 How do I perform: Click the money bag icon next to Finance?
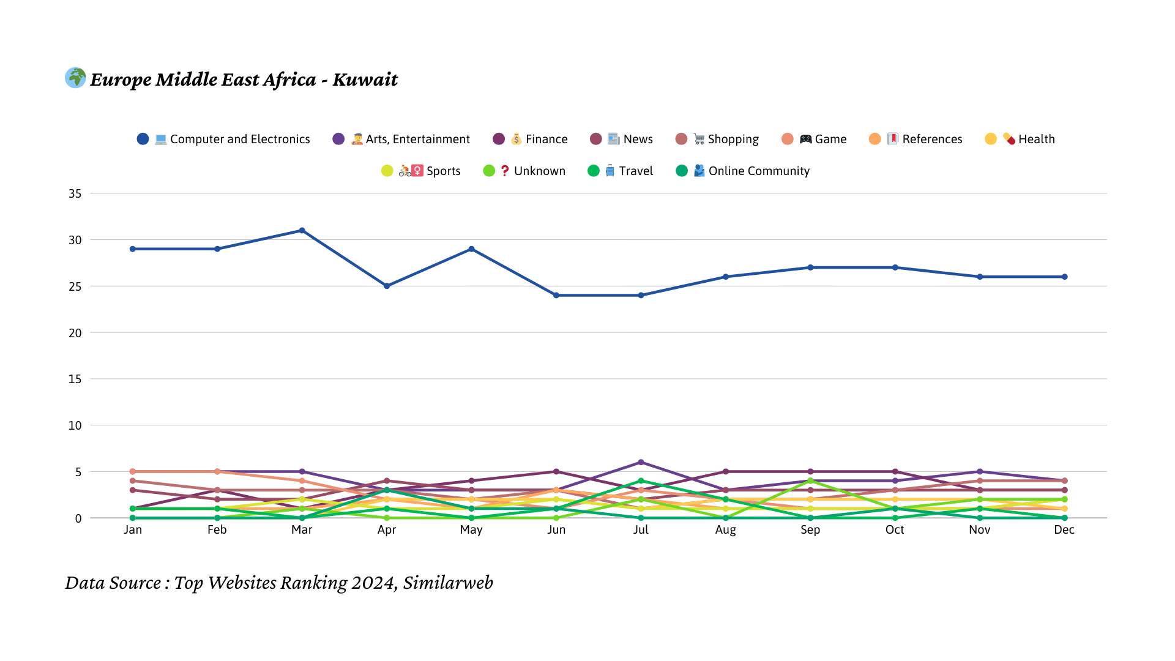pyautogui.click(x=517, y=140)
